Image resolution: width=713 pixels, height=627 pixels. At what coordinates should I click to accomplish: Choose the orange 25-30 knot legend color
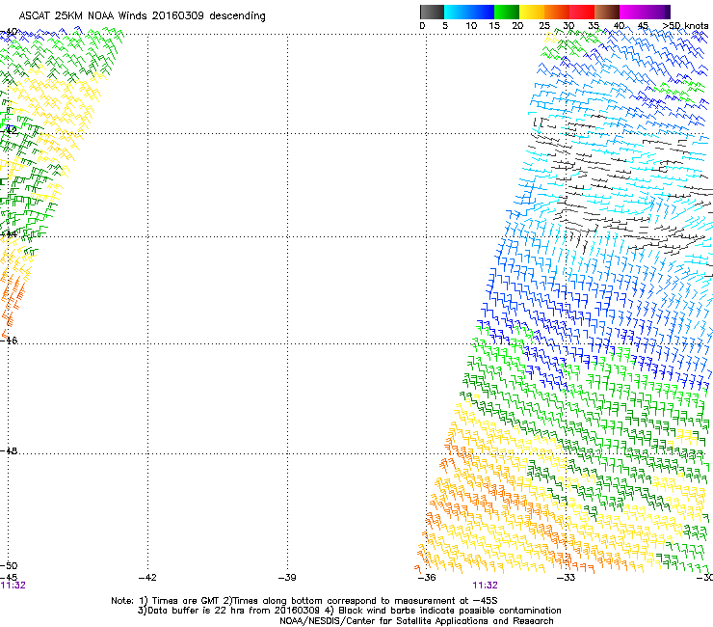(557, 12)
